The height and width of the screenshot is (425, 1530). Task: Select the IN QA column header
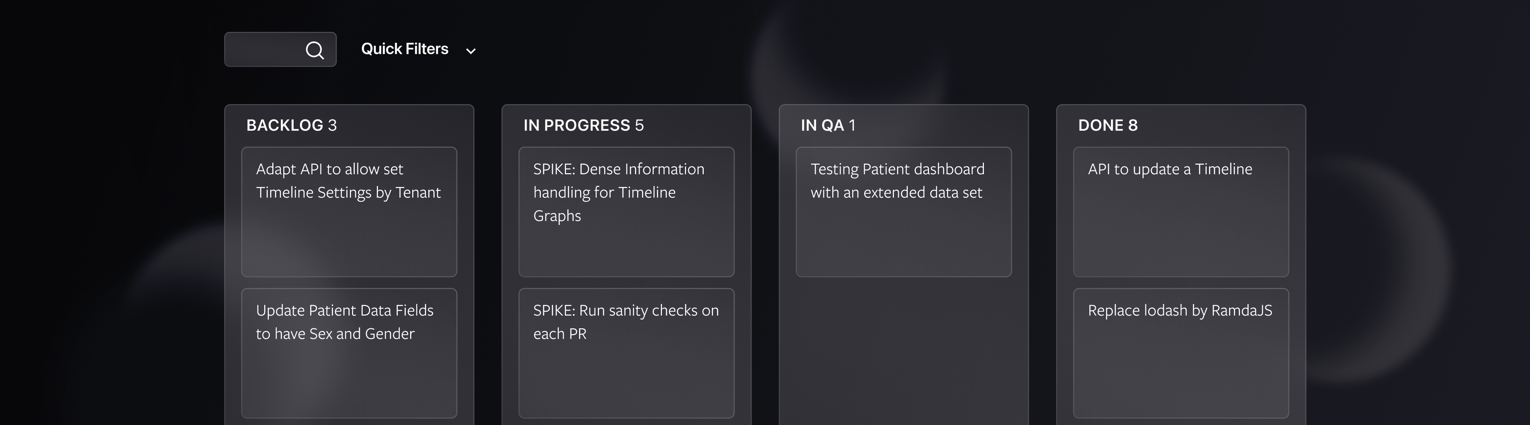click(822, 125)
